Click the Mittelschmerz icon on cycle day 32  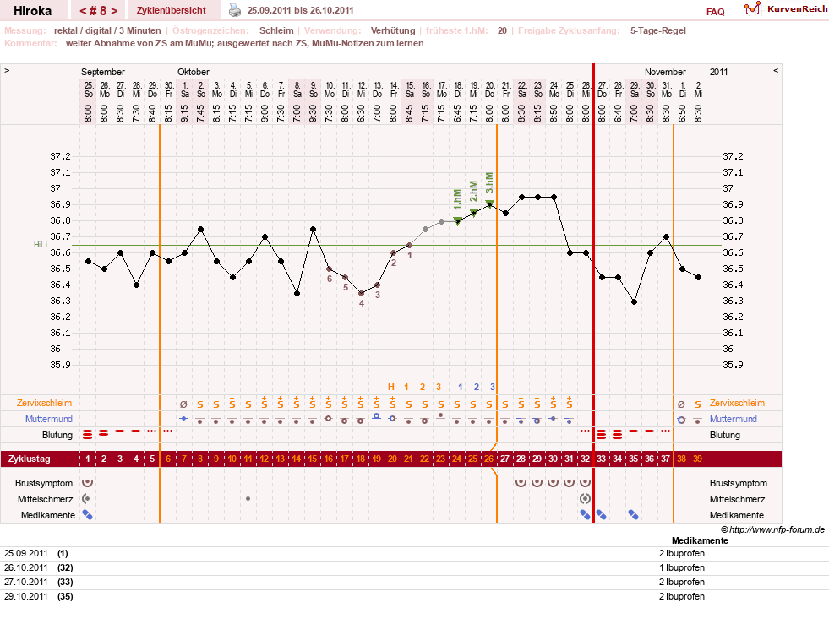tap(585, 499)
